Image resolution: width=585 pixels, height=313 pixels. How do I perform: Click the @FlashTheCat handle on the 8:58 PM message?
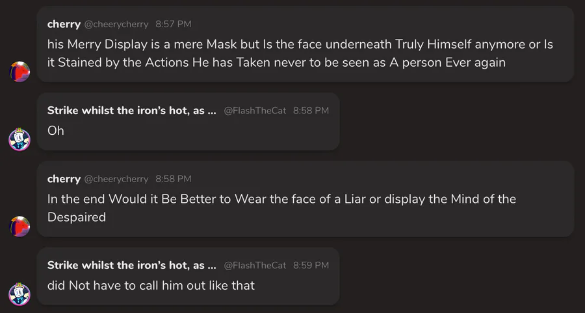point(255,111)
